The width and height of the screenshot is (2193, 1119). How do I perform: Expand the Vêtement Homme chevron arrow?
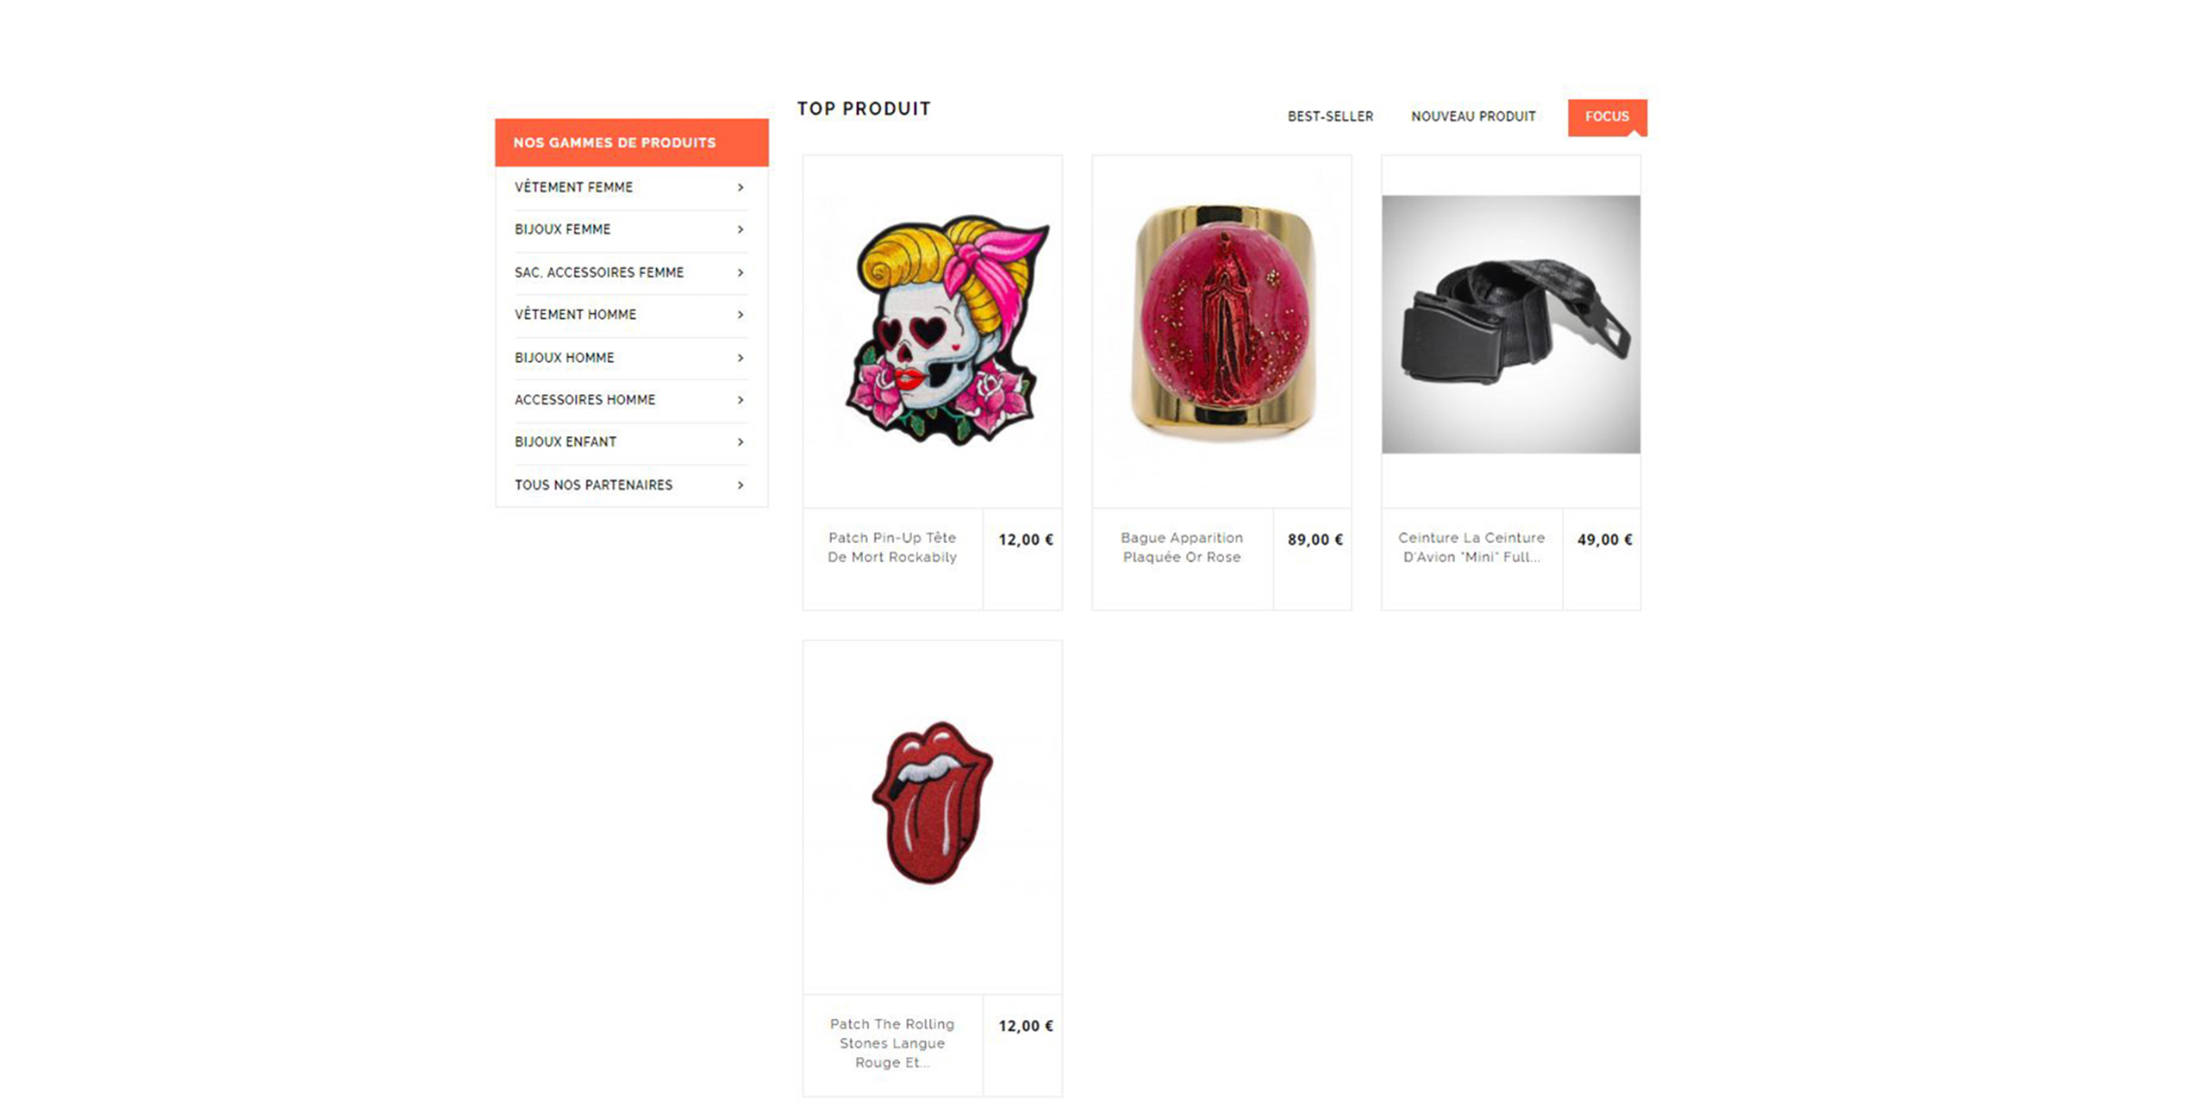pos(740,315)
